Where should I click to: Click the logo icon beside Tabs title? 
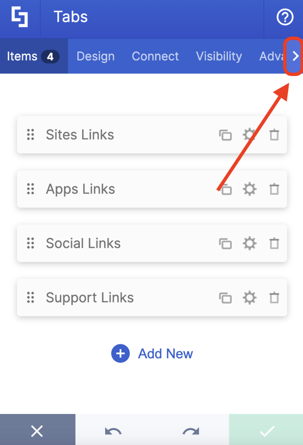(x=20, y=17)
